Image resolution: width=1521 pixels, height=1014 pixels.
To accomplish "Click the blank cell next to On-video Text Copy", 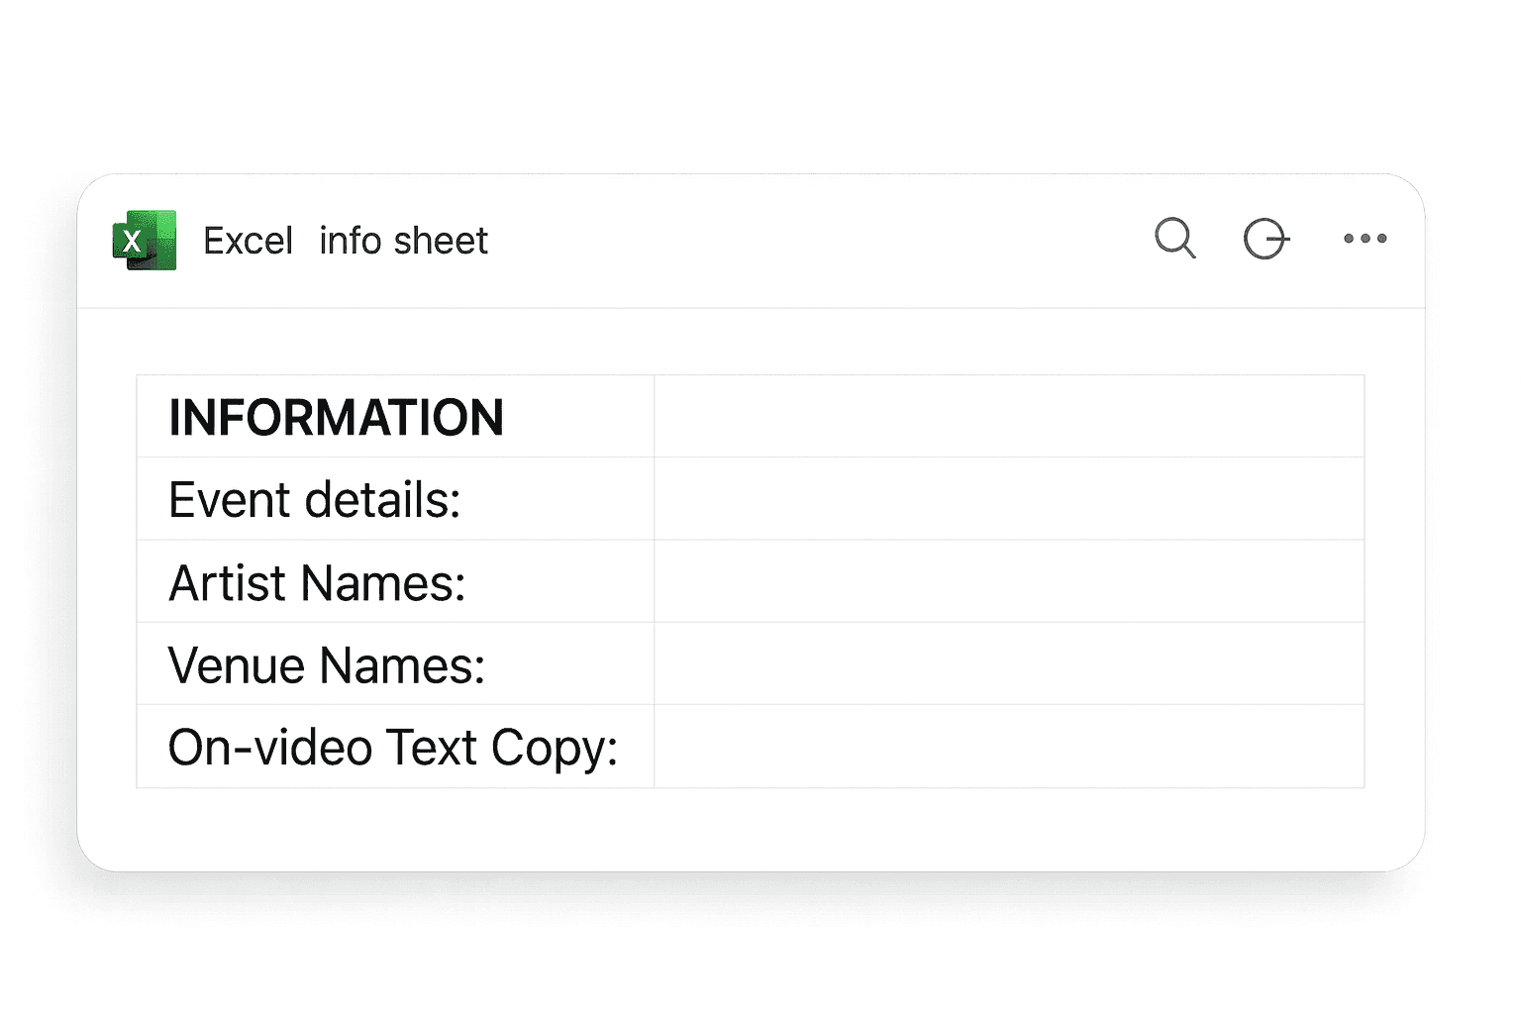I will (1008, 747).
